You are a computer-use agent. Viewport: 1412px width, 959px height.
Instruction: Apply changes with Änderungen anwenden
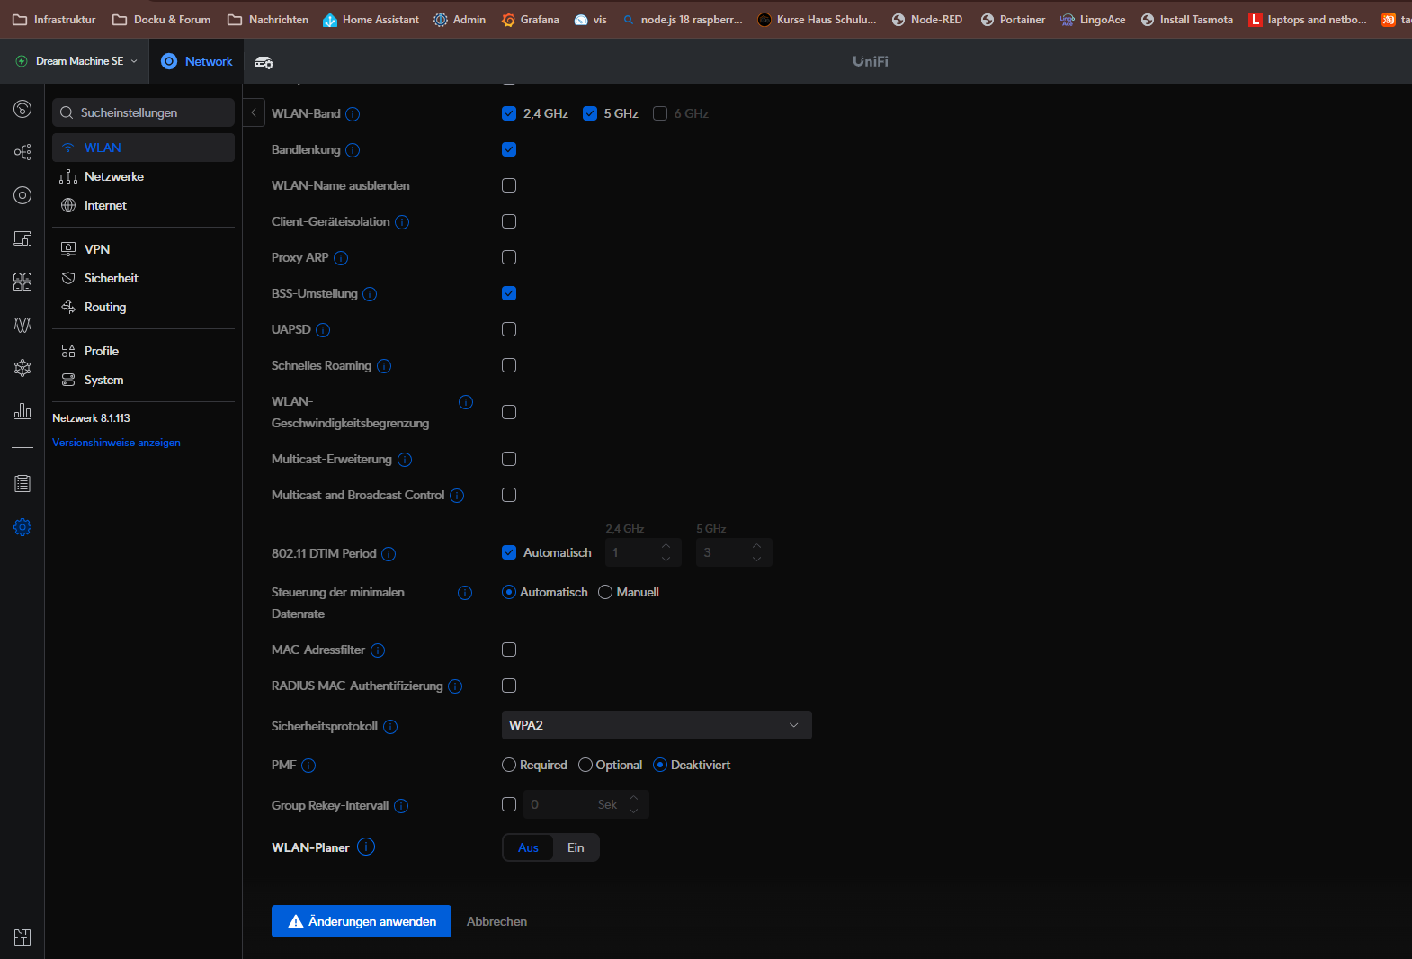[x=362, y=921]
